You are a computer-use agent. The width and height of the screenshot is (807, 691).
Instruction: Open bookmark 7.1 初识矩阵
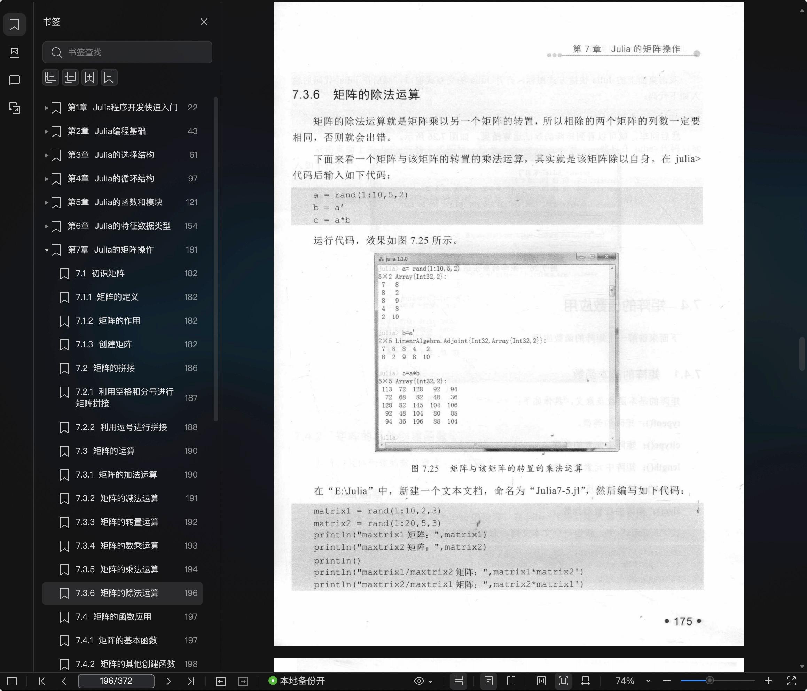[122, 274]
